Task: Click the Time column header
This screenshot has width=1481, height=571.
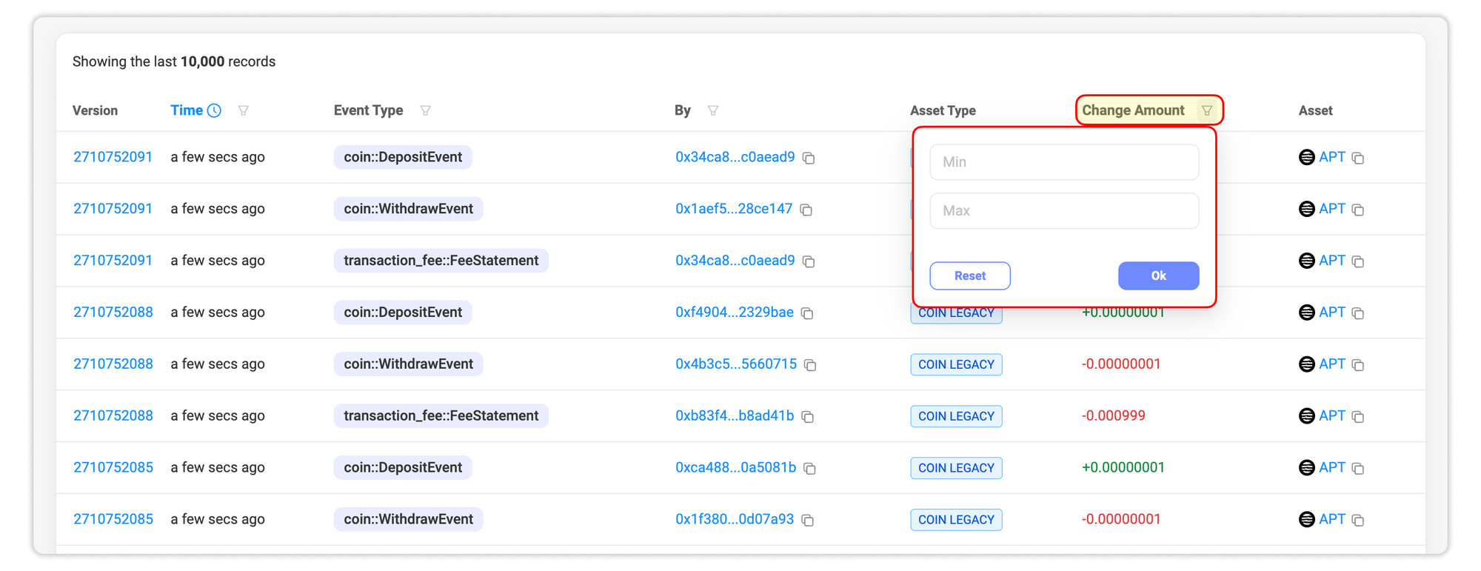Action: [187, 110]
